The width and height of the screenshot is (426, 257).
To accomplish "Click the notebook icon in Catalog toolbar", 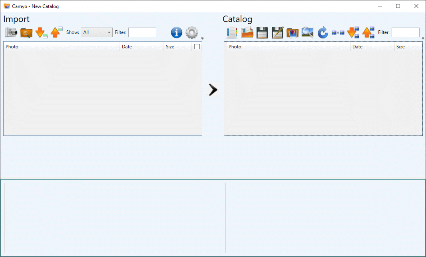I will click(x=232, y=33).
